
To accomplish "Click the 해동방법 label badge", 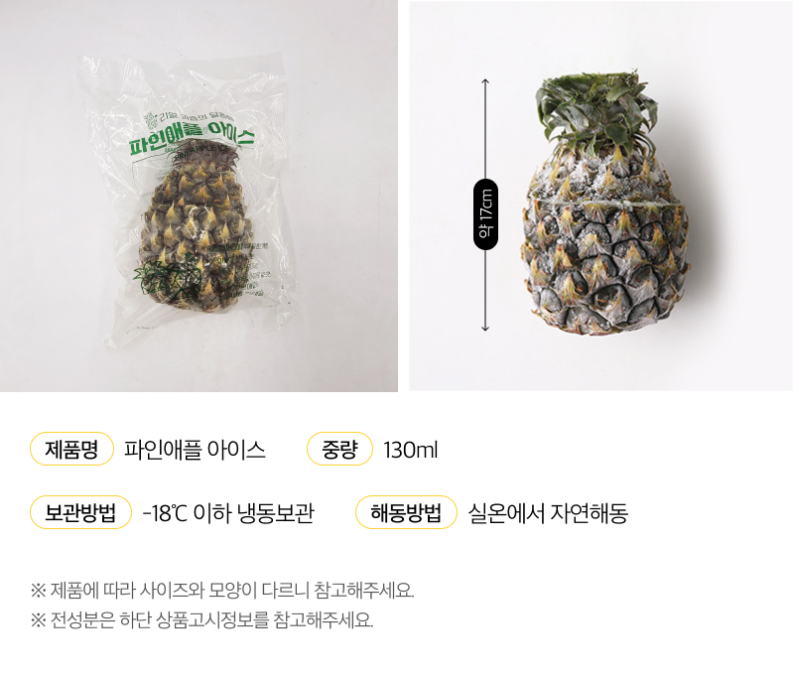I will 406,512.
